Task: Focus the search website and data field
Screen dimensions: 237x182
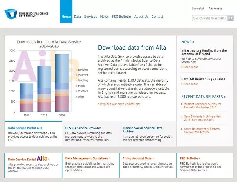Action: pos(210,18)
